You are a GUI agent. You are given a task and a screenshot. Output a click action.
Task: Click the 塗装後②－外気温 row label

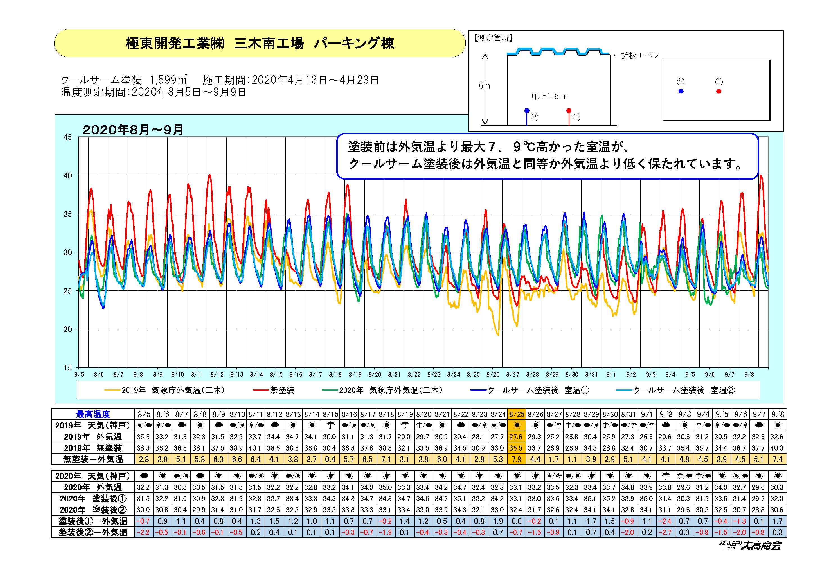point(93,532)
